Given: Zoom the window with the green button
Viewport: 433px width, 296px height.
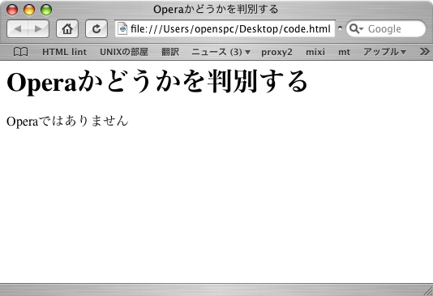Looking at the screenshot, I should tap(46, 10).
